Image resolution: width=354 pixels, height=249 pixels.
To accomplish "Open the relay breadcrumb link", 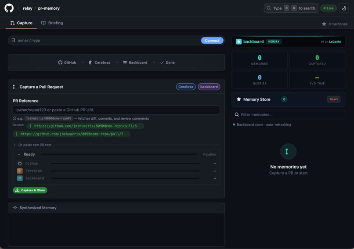I will pos(28,8).
